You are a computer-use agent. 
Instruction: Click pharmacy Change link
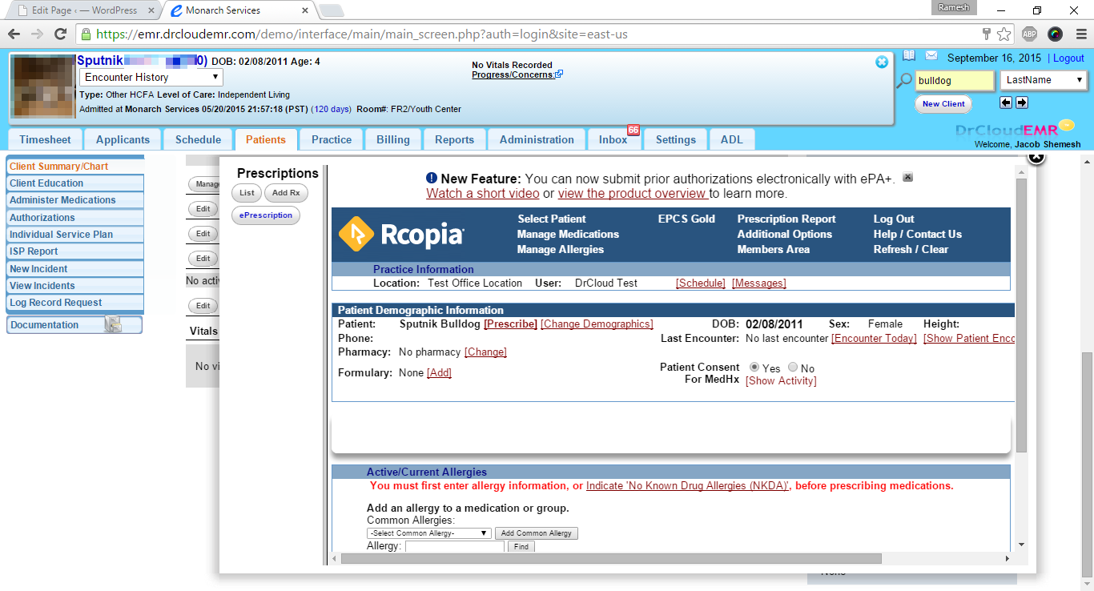click(485, 352)
